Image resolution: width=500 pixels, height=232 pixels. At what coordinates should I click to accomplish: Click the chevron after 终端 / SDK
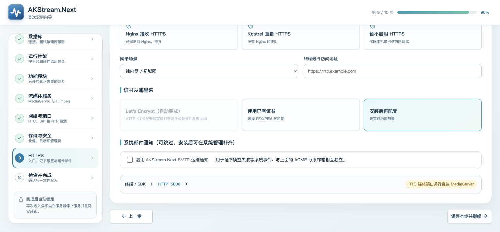click(152, 184)
